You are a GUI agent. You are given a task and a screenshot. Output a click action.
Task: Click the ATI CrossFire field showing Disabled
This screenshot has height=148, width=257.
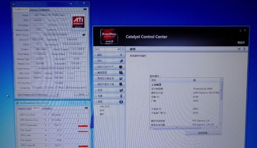tap(59, 83)
